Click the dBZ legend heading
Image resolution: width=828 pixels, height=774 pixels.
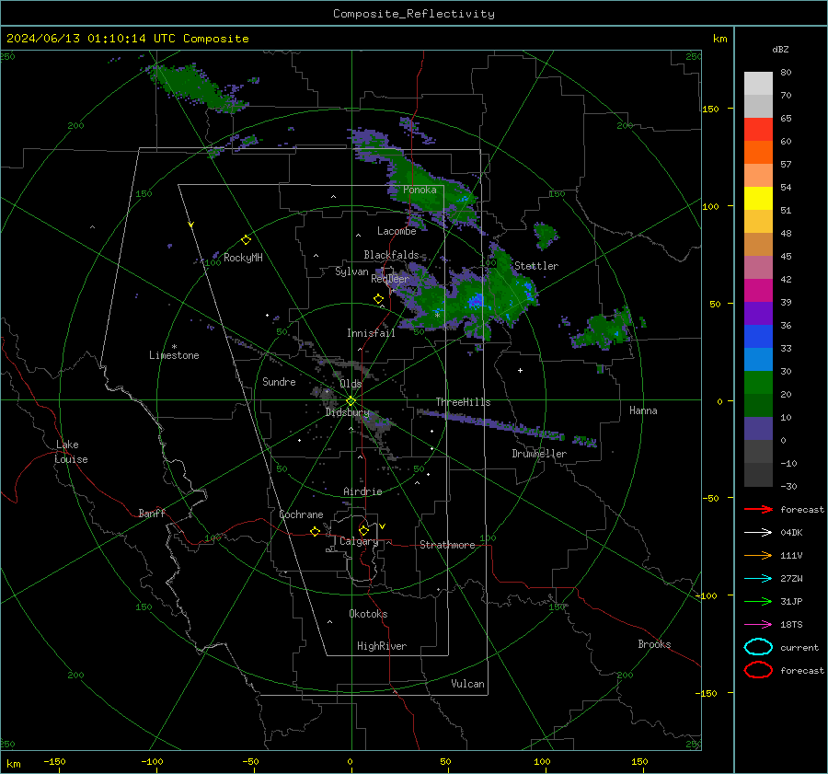pyautogui.click(x=780, y=50)
